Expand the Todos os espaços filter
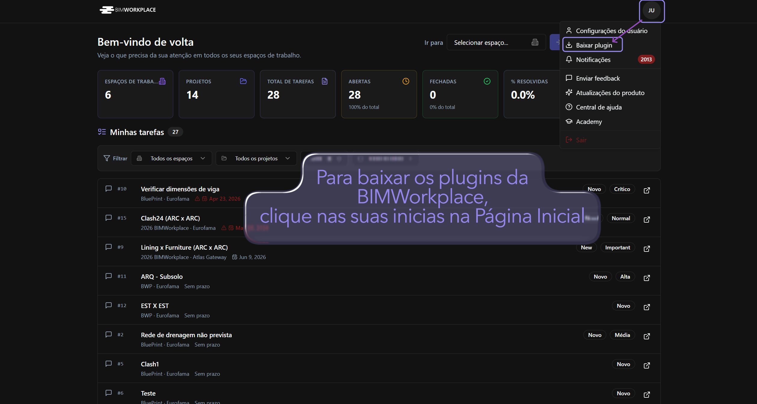The width and height of the screenshot is (757, 404). click(x=171, y=158)
